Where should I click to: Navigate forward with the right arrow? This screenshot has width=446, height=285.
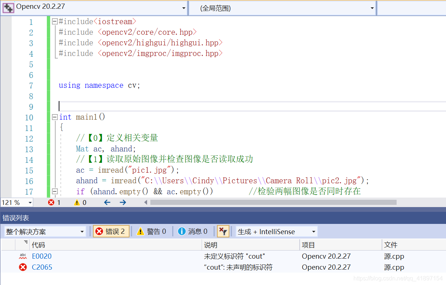[x=123, y=202]
